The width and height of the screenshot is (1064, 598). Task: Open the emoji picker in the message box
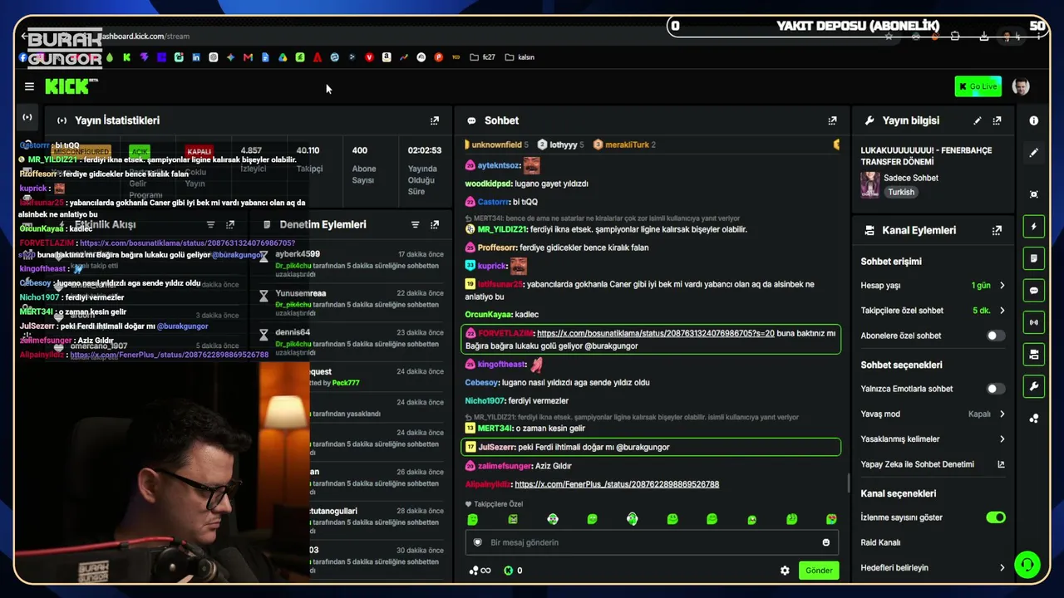pos(825,542)
